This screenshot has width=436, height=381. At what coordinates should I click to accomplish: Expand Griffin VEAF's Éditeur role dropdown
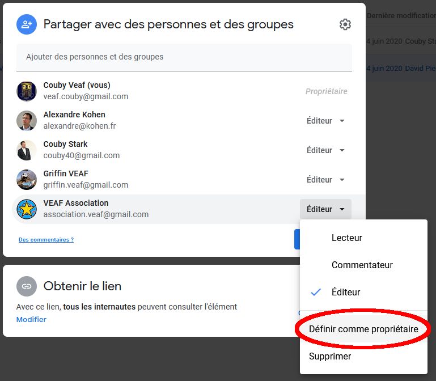325,180
